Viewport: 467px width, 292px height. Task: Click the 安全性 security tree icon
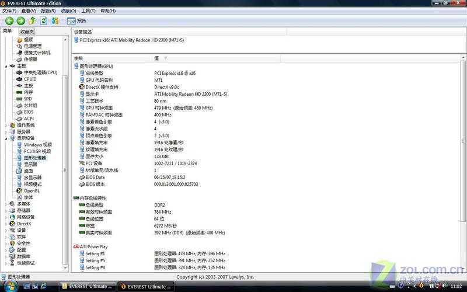12,244
